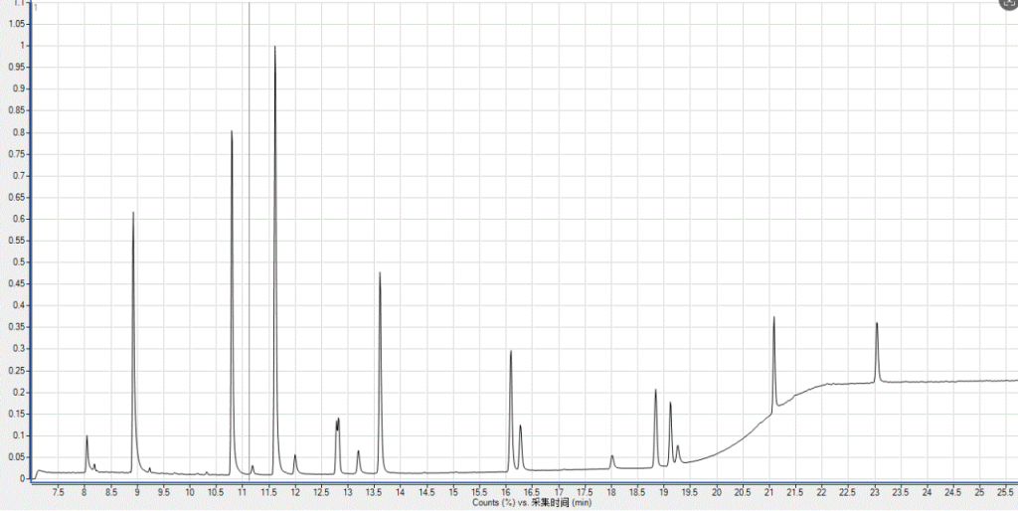Viewport: 1018px width, 511px height.
Task: Select the chromatogram peak at 8.9 min
Action: pos(132,215)
